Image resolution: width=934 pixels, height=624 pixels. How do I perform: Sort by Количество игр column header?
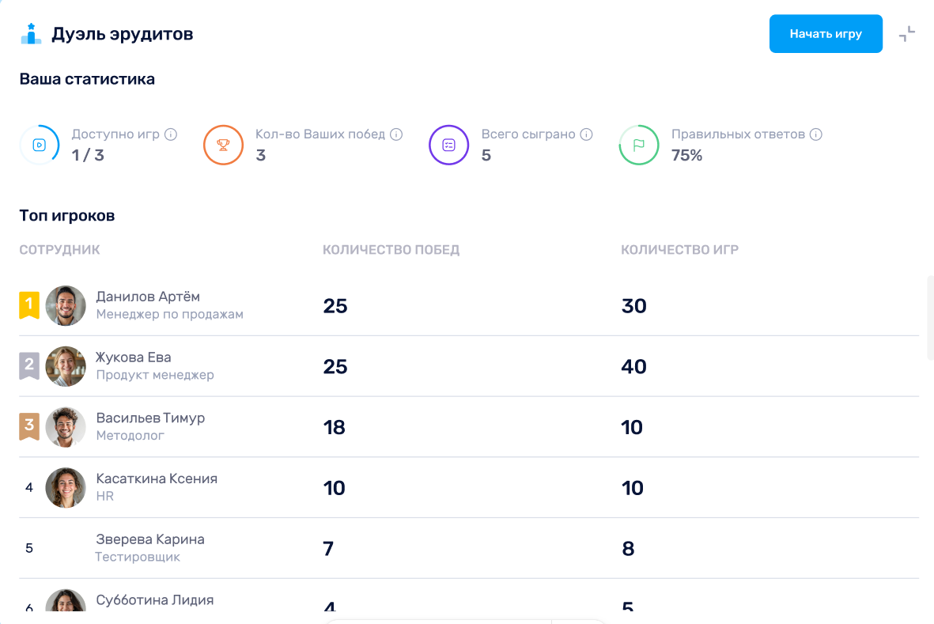coord(679,250)
